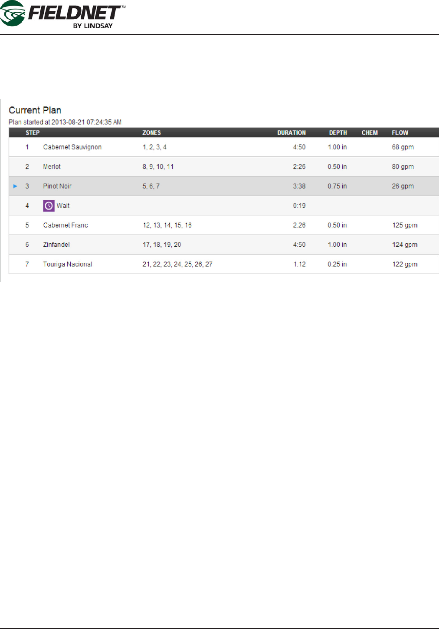Click the plan started timestamp text

click(x=65, y=122)
